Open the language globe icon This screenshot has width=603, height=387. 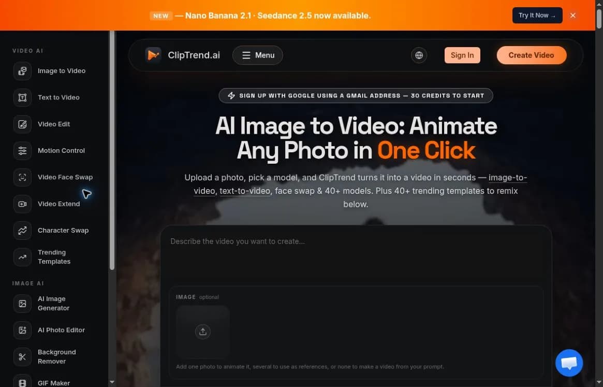tap(419, 55)
